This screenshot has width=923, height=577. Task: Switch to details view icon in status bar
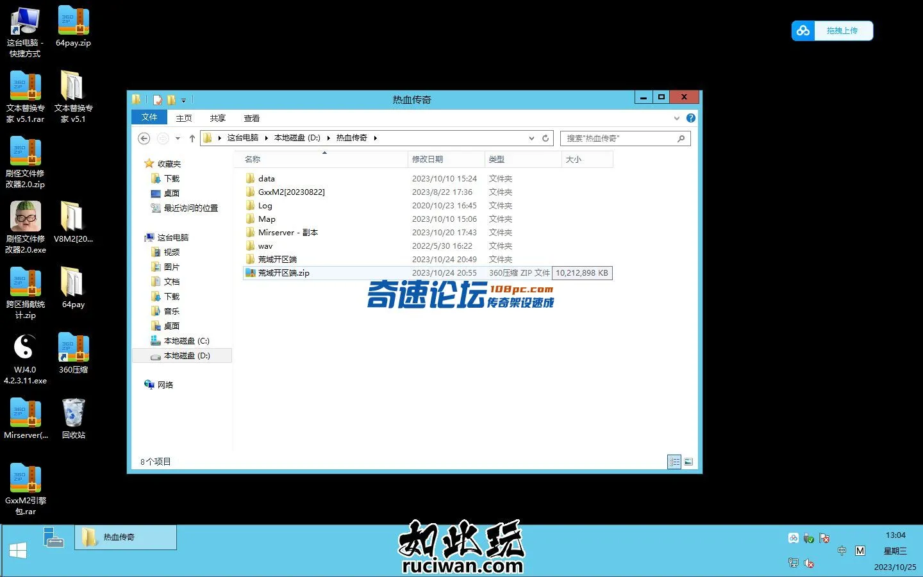674,462
